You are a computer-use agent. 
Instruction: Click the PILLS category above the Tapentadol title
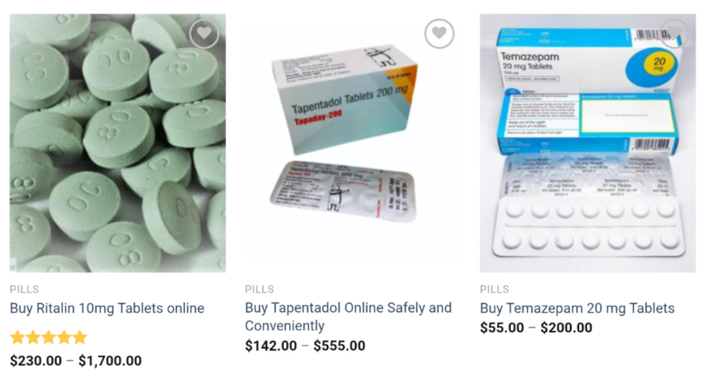pyautogui.click(x=259, y=289)
